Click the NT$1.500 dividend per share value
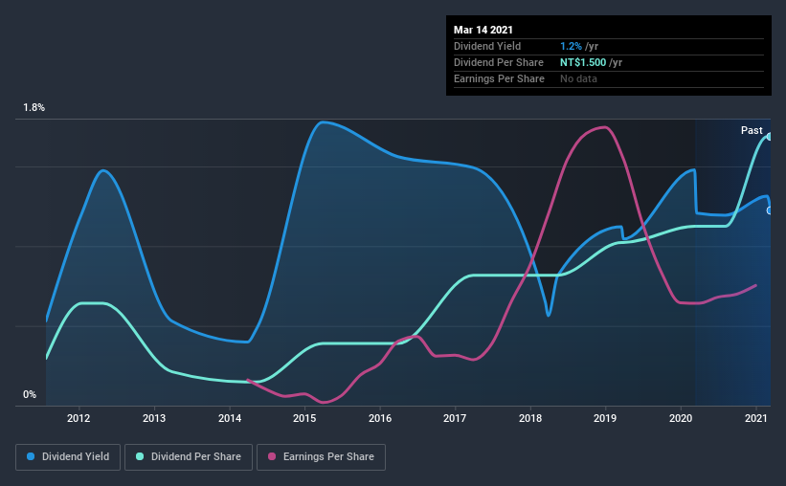786x486 pixels. (x=583, y=62)
